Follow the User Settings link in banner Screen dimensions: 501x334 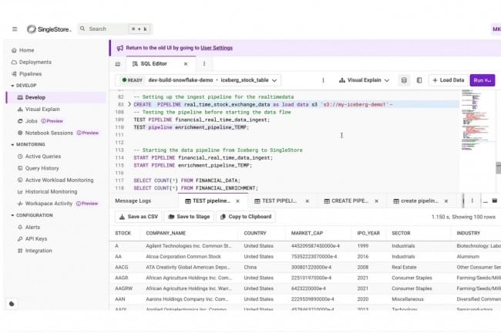coord(211,47)
